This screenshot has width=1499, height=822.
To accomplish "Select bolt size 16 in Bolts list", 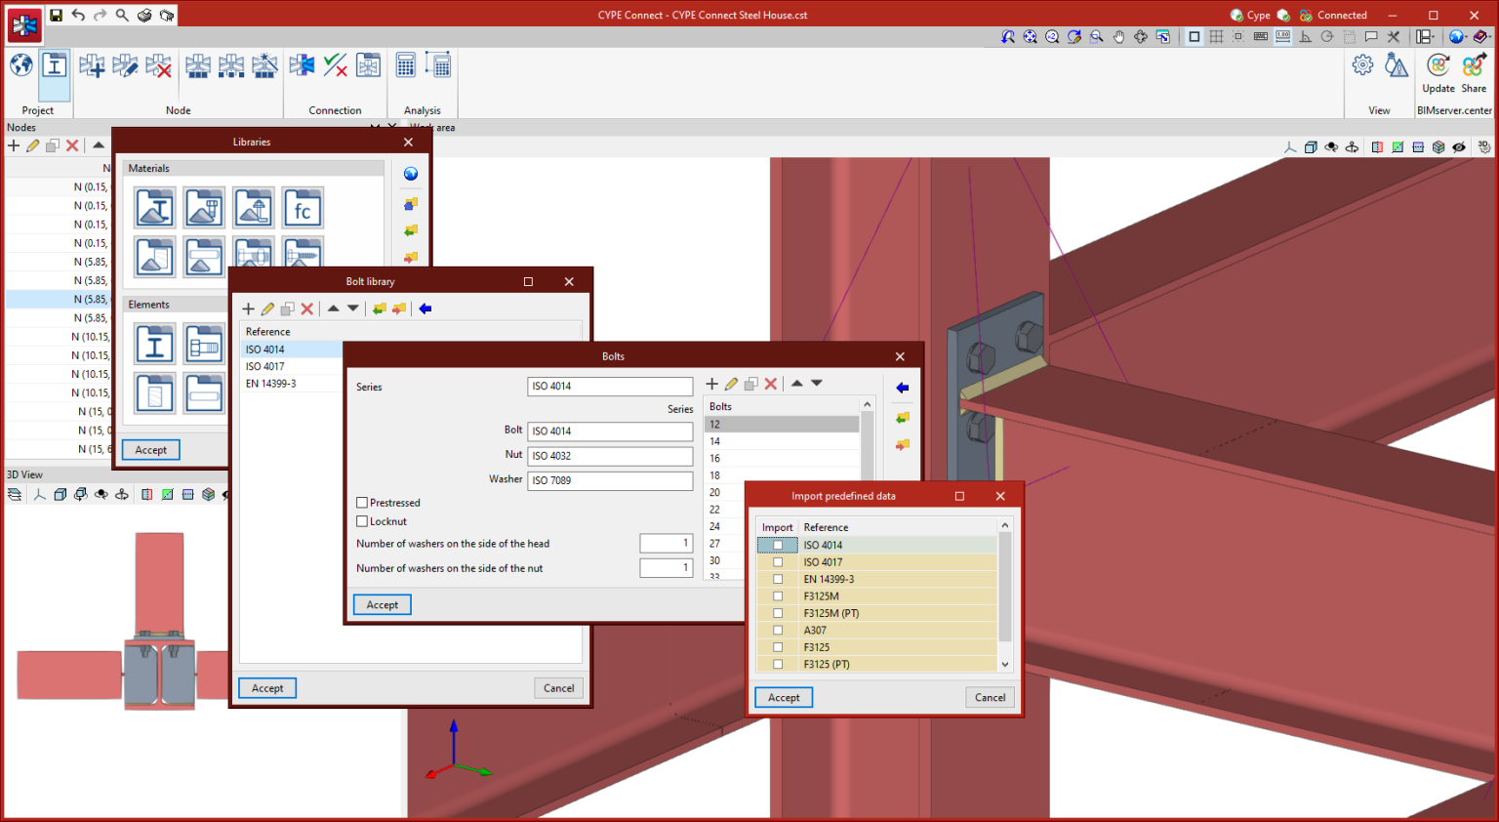I will 782,458.
